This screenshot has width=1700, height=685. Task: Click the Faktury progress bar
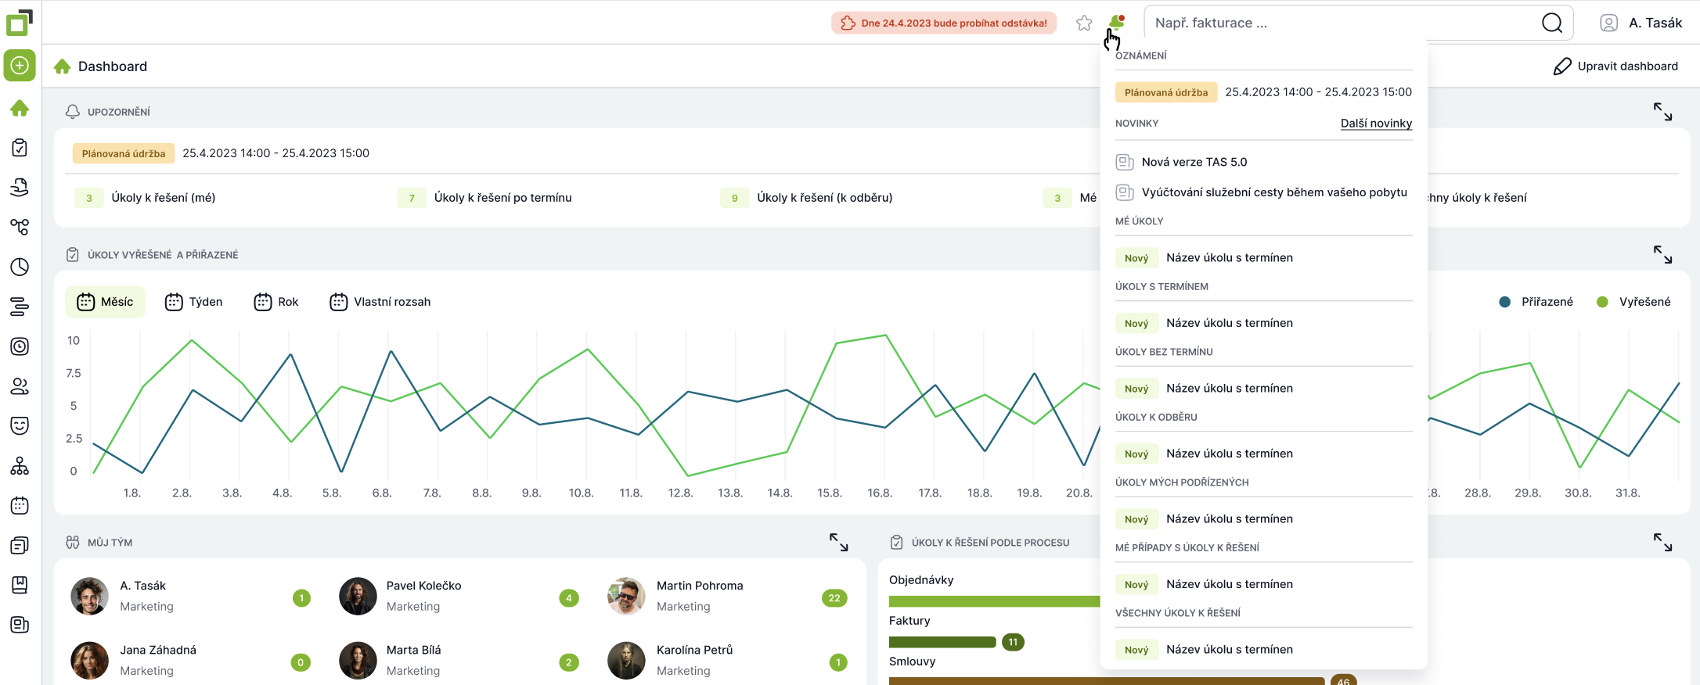pos(942,642)
